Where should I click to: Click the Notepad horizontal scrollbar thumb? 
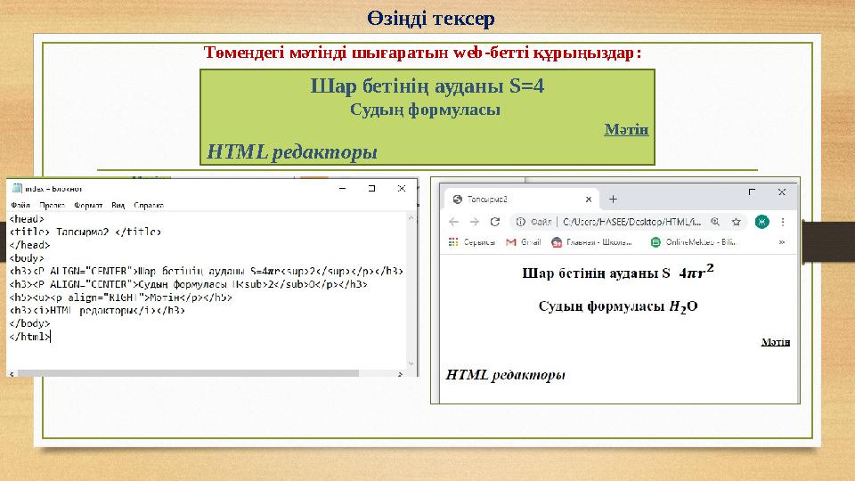[188, 373]
